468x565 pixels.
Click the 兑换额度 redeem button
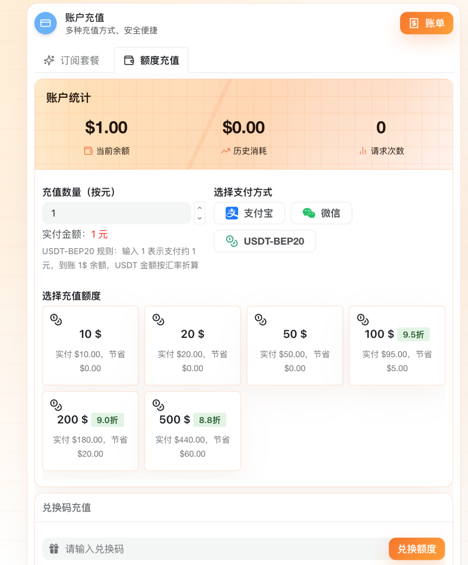pyautogui.click(x=417, y=549)
